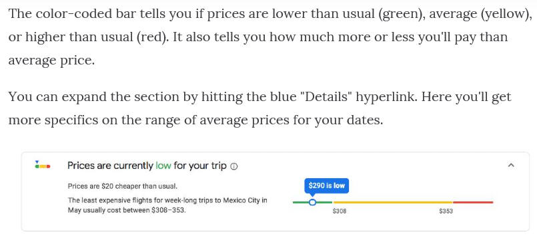The width and height of the screenshot is (537, 240).
Task: Click the red high-price bar segment
Action: click(473, 202)
